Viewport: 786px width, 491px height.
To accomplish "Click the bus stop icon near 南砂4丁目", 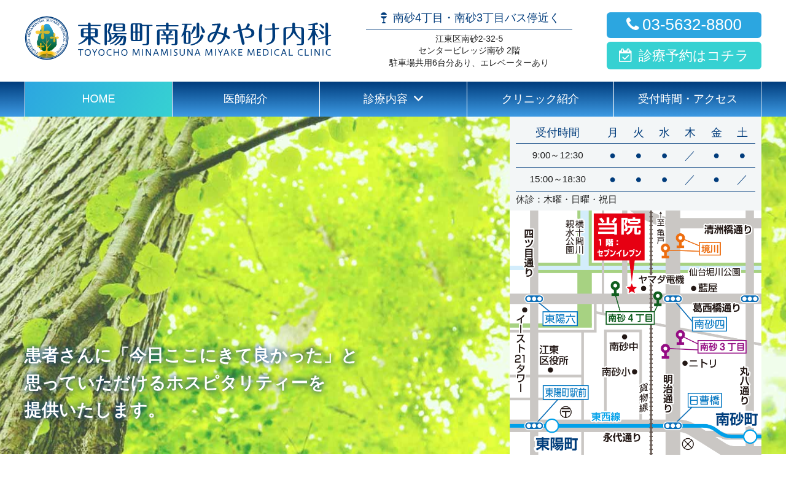I will pyautogui.click(x=384, y=18).
